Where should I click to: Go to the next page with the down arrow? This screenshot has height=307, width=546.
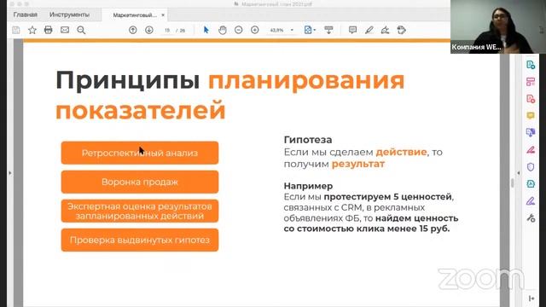coord(149,31)
